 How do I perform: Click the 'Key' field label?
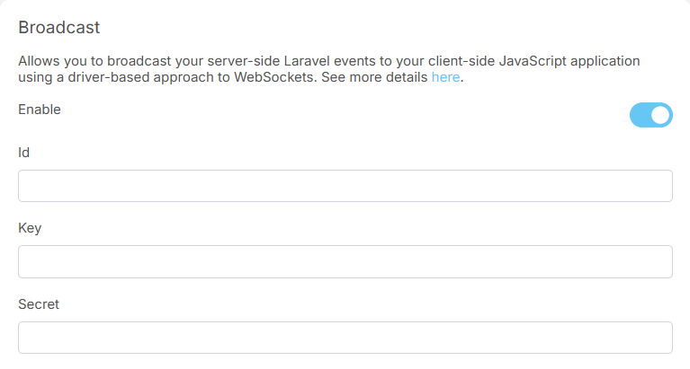coord(30,228)
